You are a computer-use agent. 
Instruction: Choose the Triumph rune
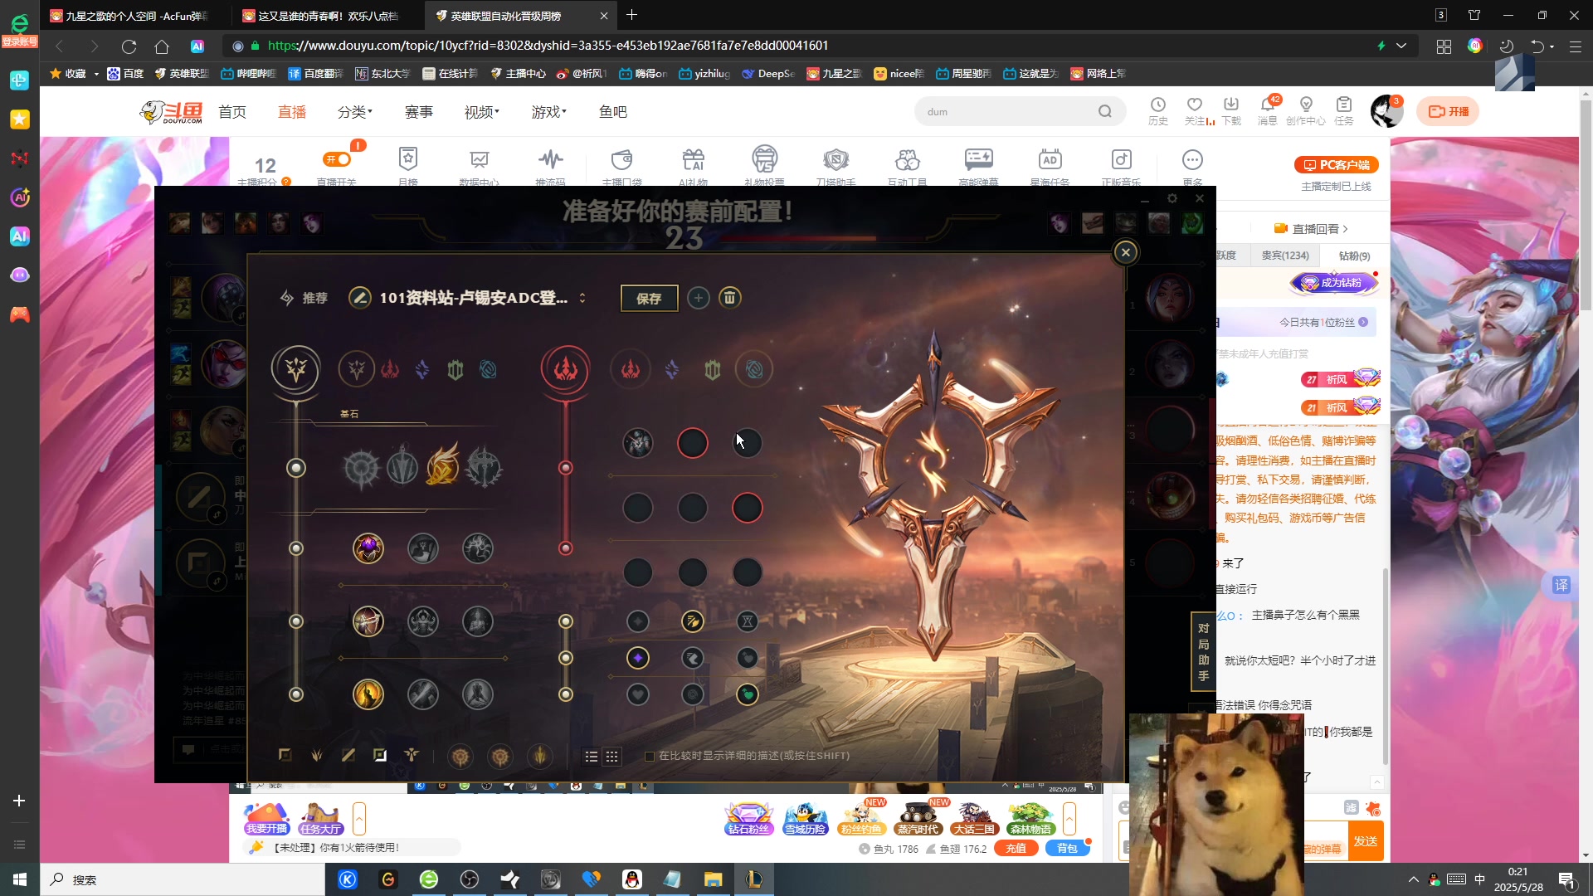(x=423, y=548)
